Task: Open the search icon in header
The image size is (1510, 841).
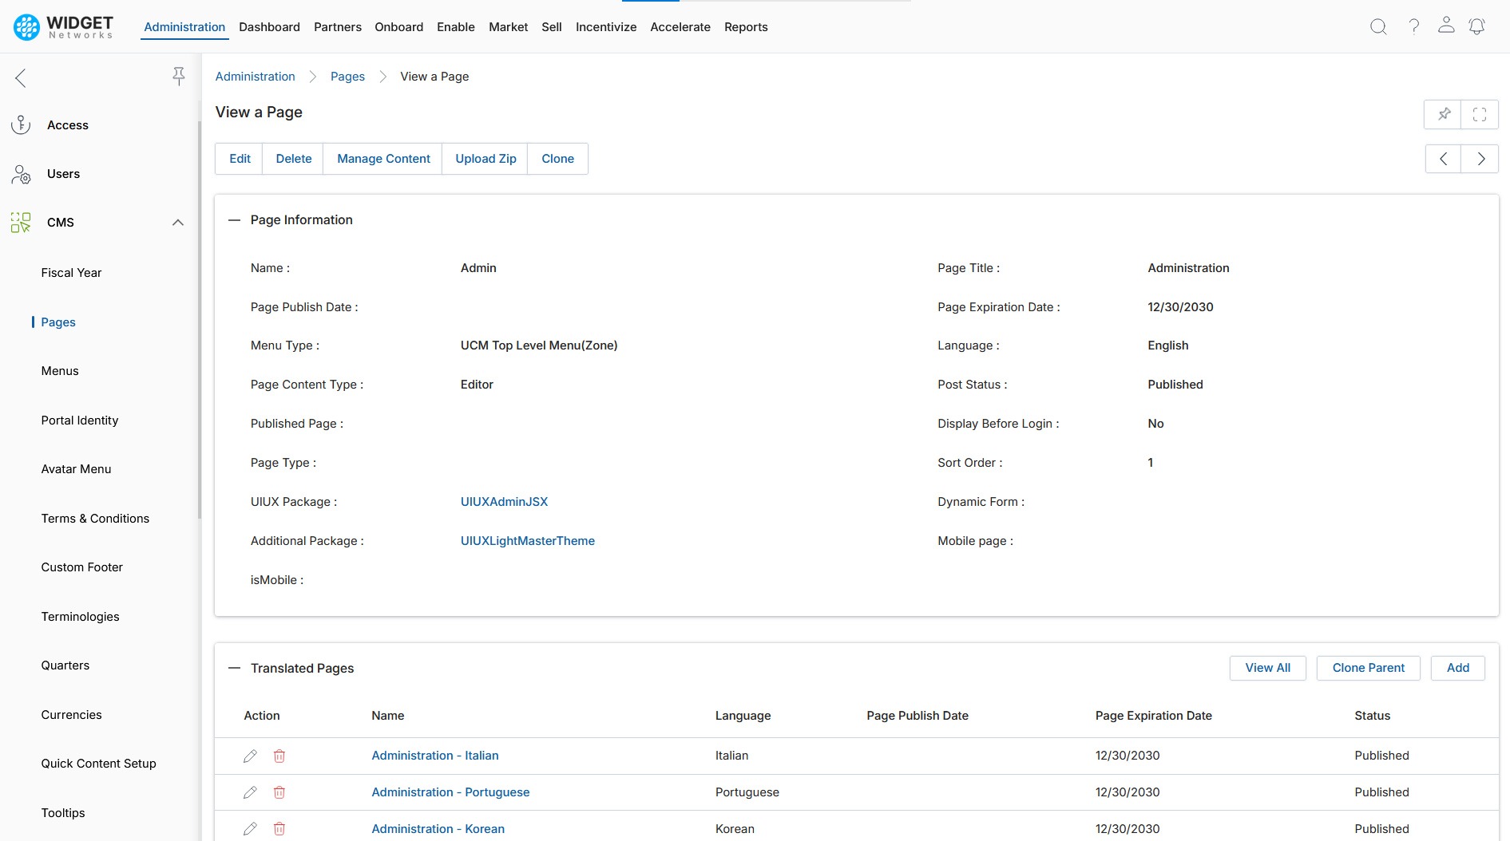Action: pos(1378,27)
